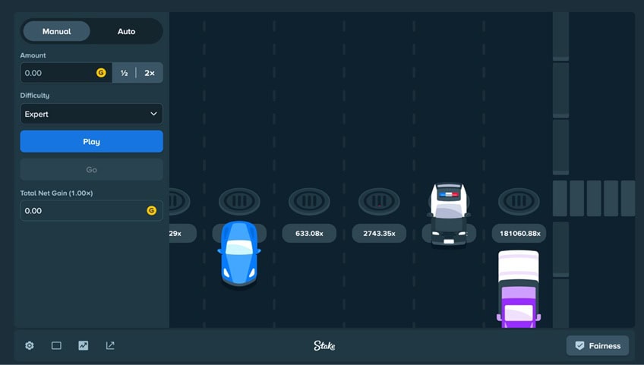Switch to Manual mode
The height and width of the screenshot is (365, 644).
pyautogui.click(x=57, y=31)
